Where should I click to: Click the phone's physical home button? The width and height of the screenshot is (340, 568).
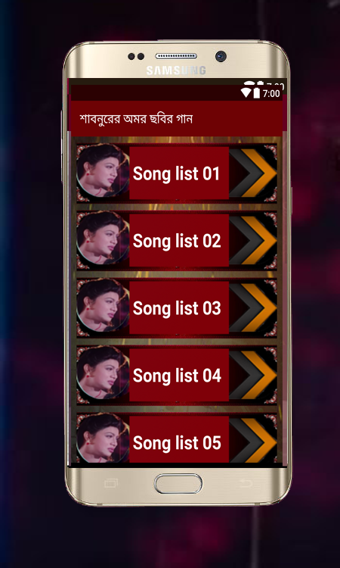178,484
